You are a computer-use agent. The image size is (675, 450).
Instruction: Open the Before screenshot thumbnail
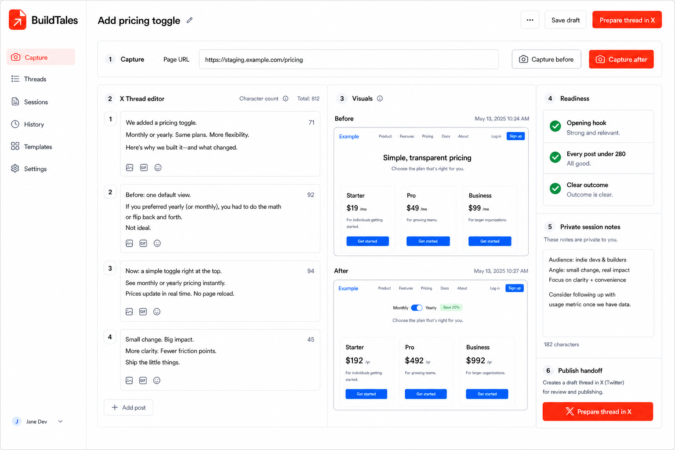431,192
